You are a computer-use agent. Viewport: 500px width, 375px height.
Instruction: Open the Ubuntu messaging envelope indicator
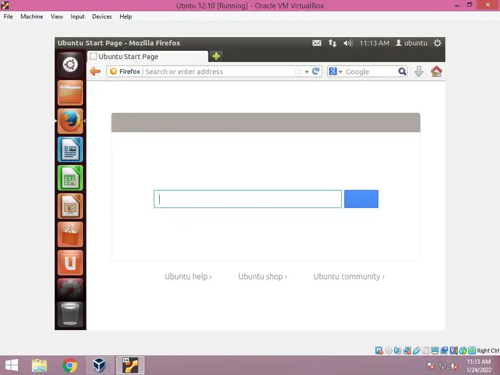click(x=316, y=43)
